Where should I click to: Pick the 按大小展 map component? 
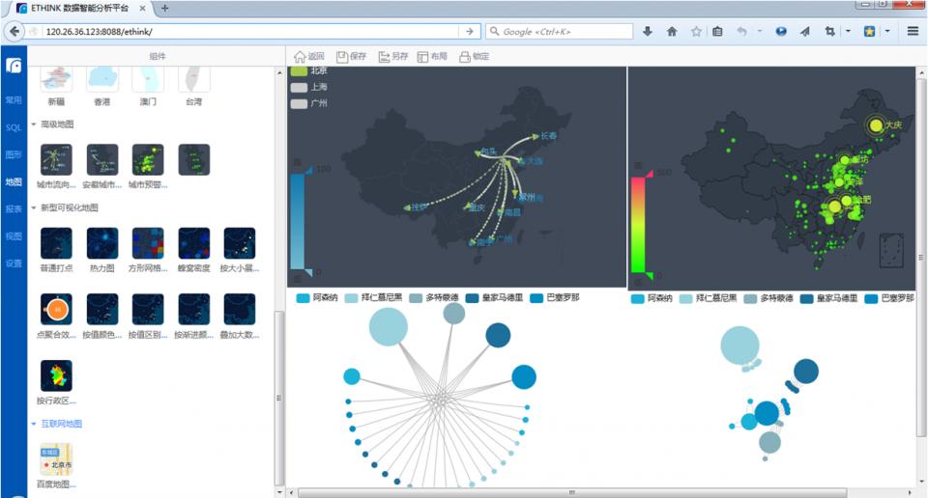(240, 243)
